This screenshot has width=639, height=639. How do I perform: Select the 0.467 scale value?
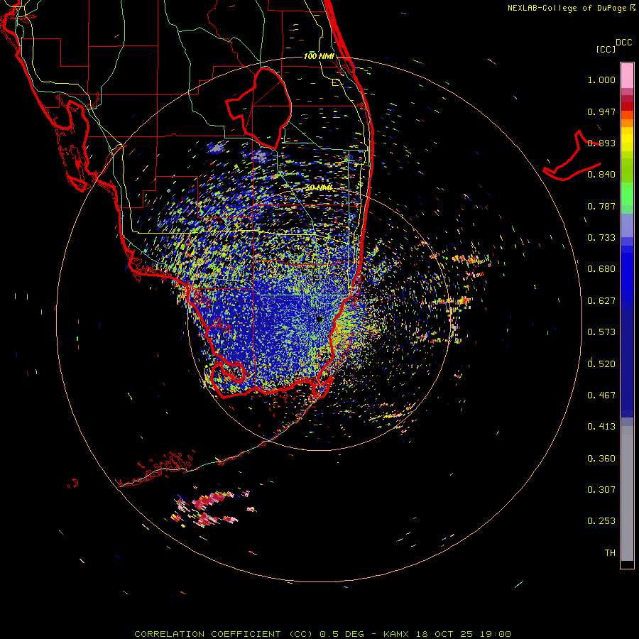click(601, 395)
